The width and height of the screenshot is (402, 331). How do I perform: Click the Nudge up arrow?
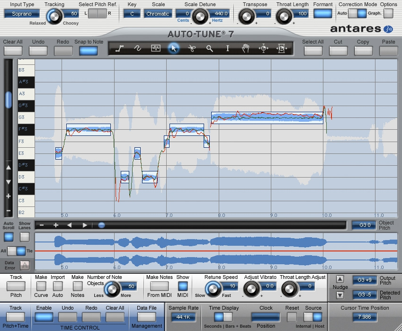click(339, 279)
